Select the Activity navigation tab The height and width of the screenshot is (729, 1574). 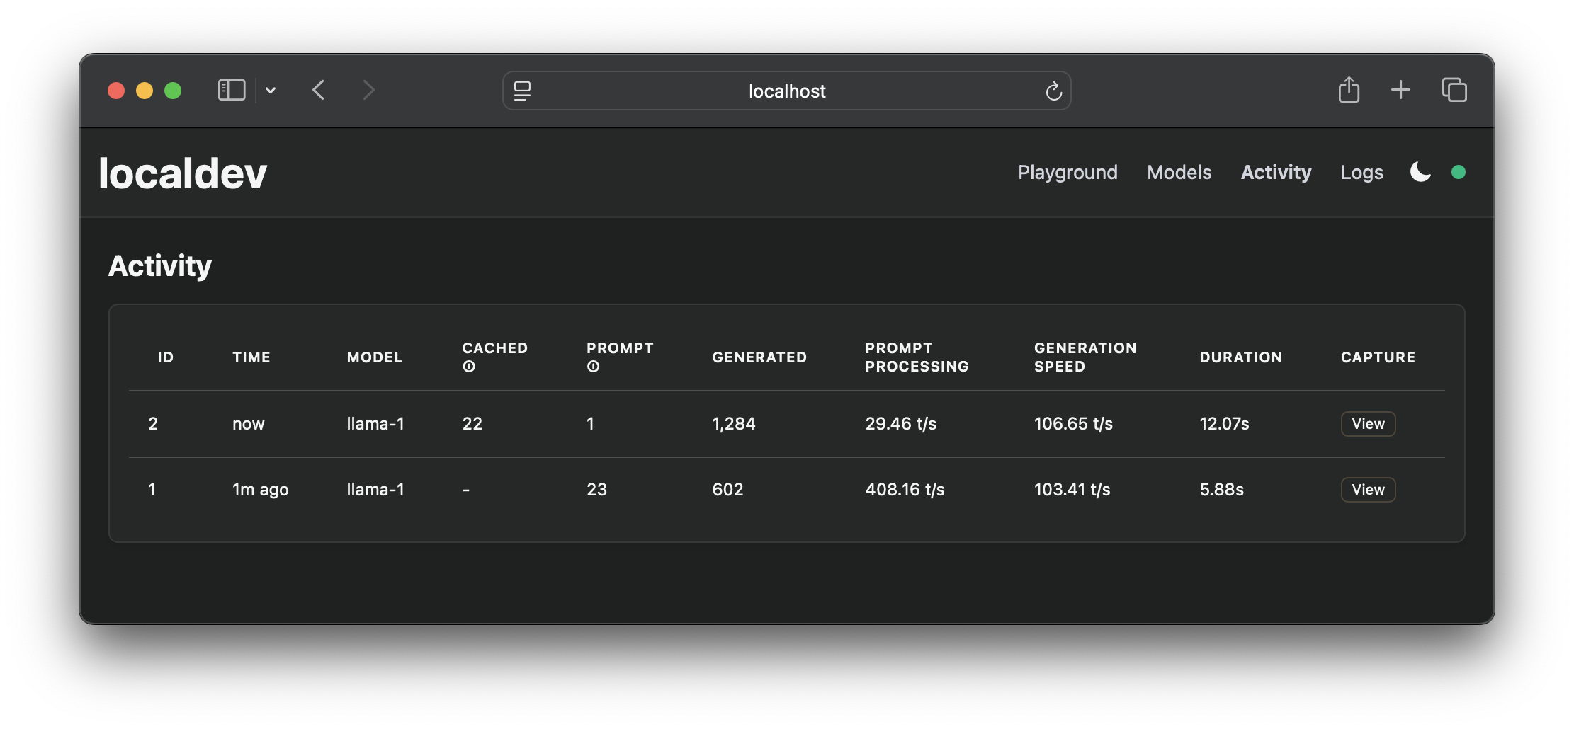[x=1276, y=172]
